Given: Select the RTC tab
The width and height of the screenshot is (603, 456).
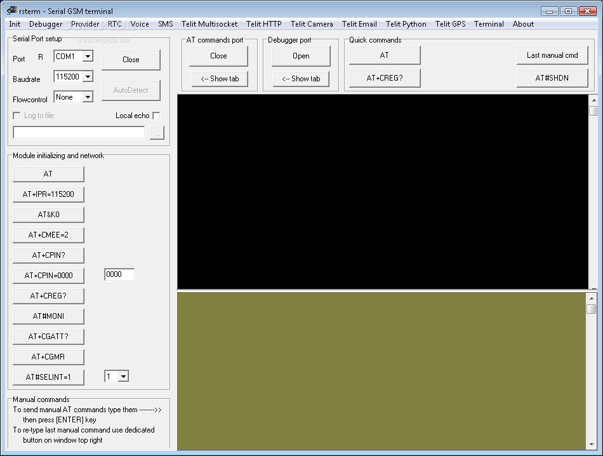Looking at the screenshot, I should point(115,24).
